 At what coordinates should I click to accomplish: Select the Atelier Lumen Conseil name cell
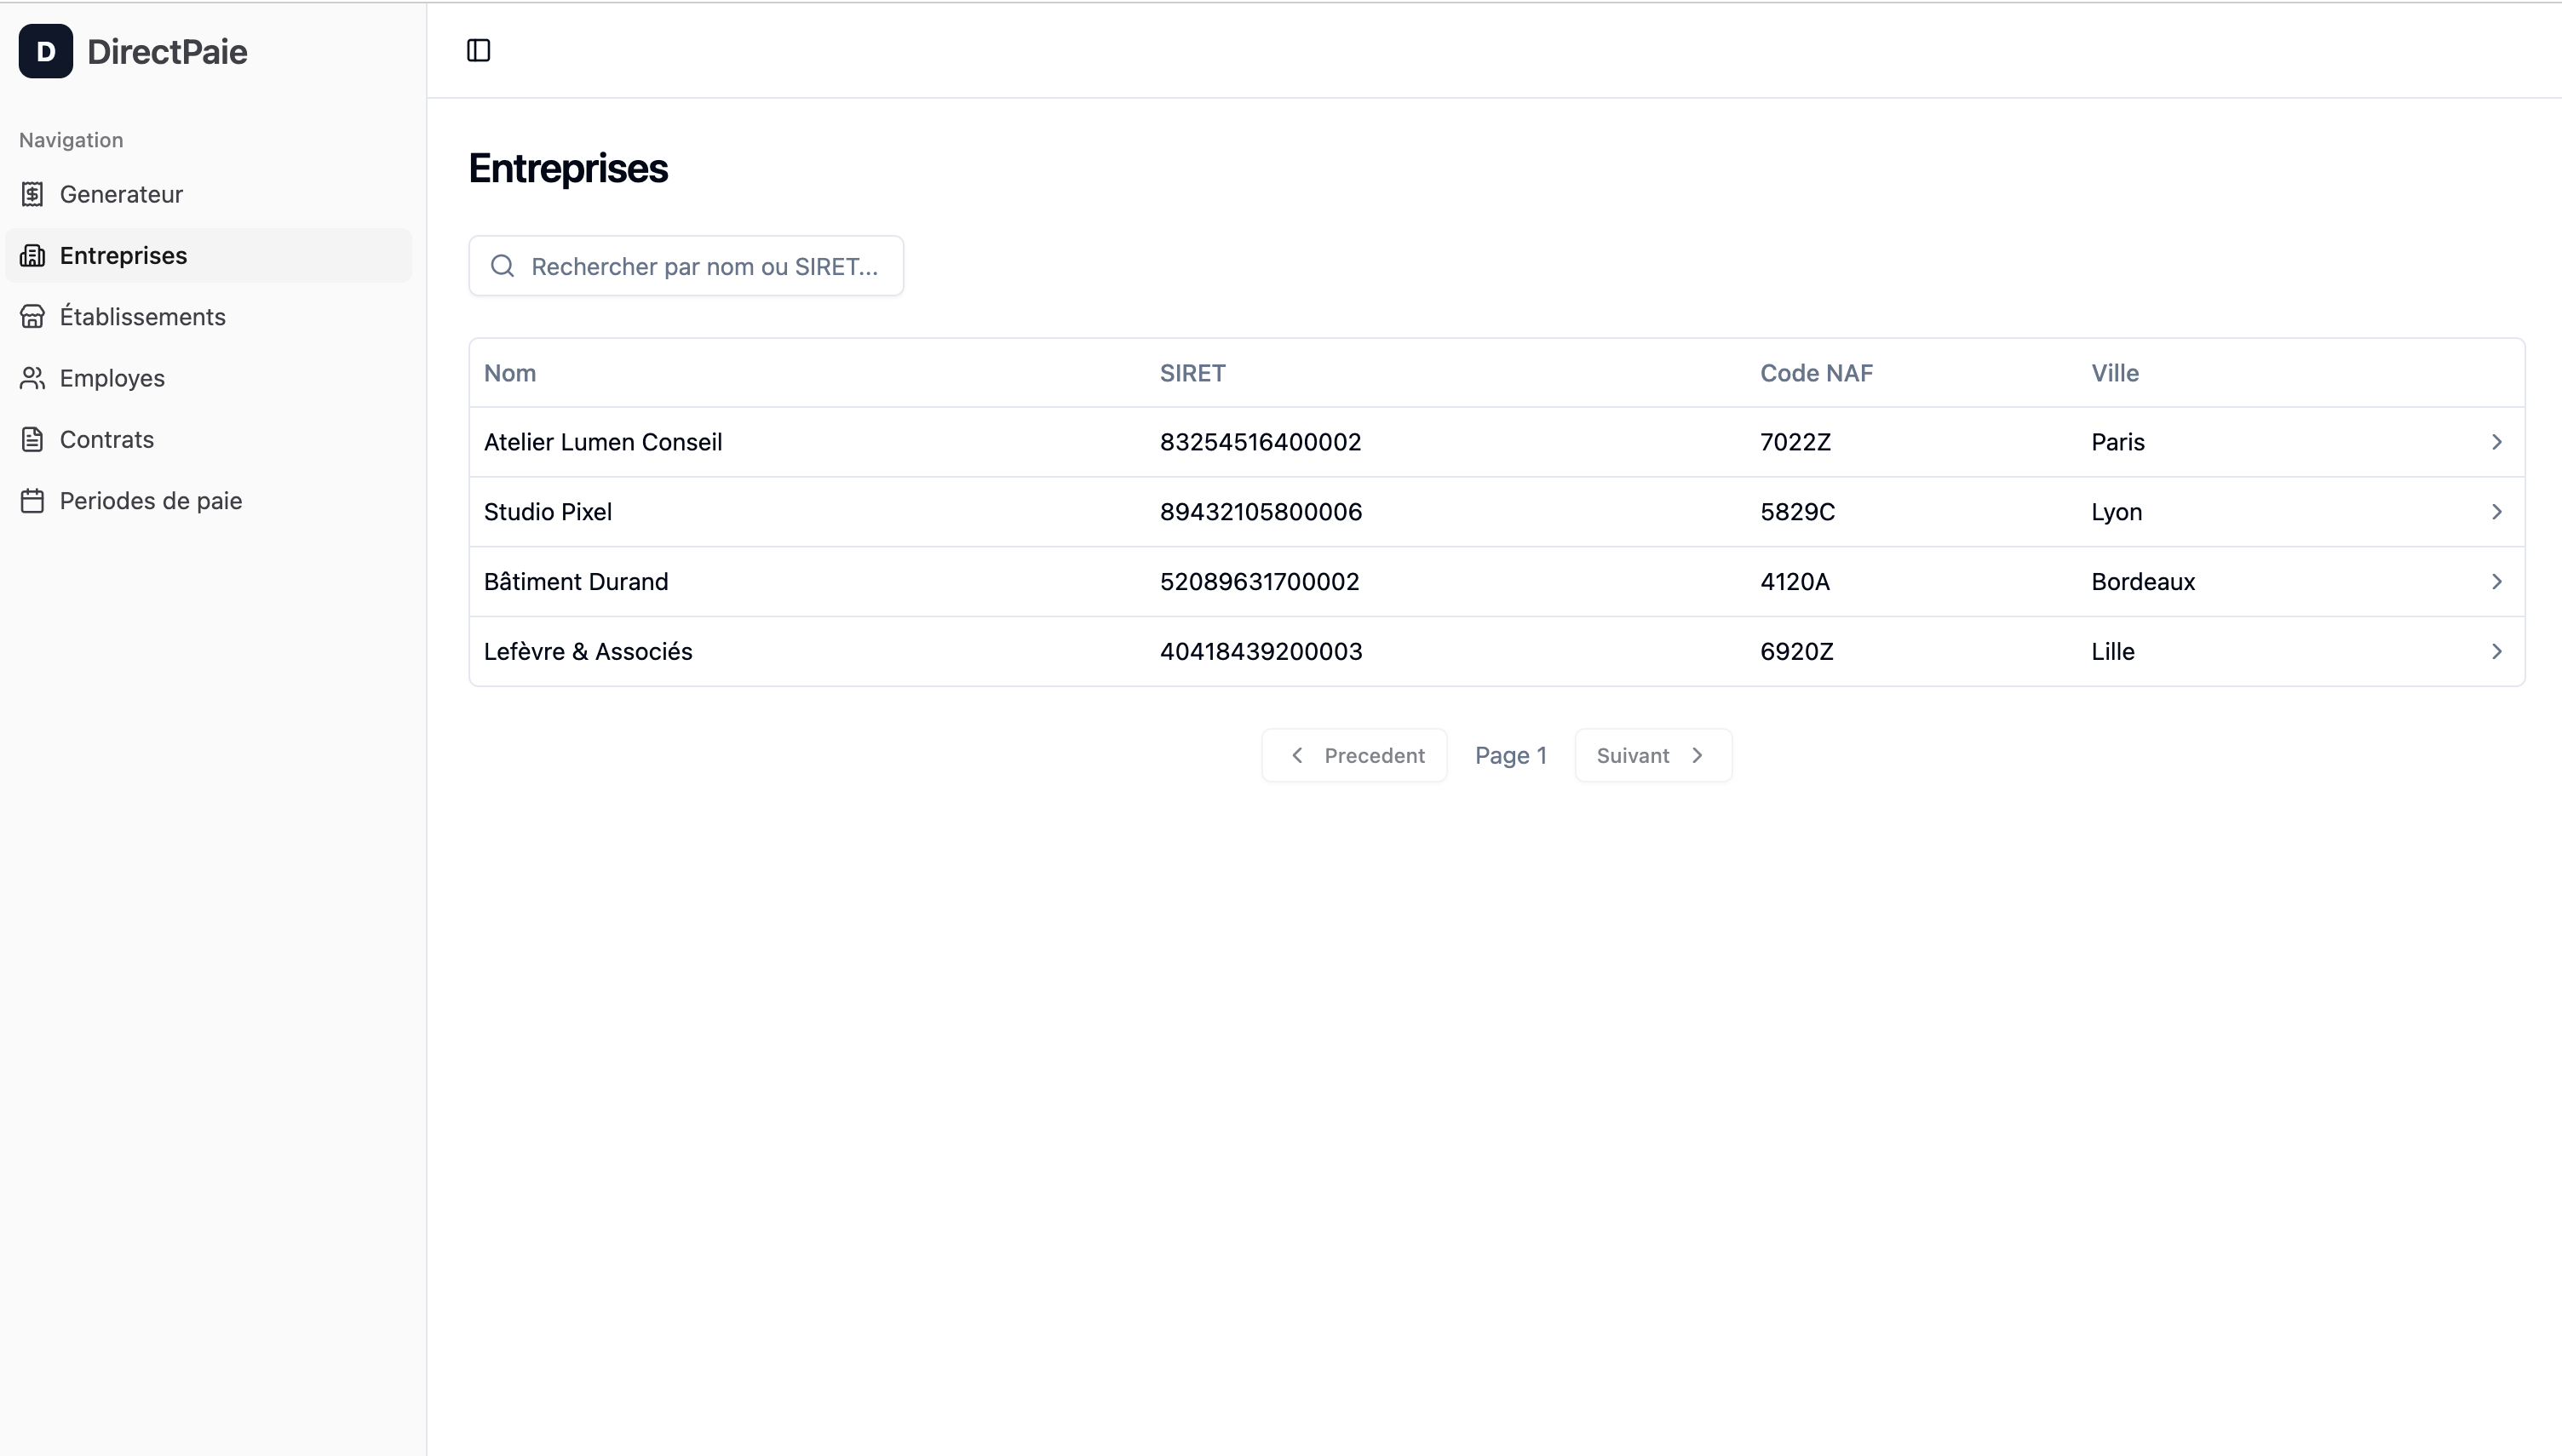pos(603,442)
